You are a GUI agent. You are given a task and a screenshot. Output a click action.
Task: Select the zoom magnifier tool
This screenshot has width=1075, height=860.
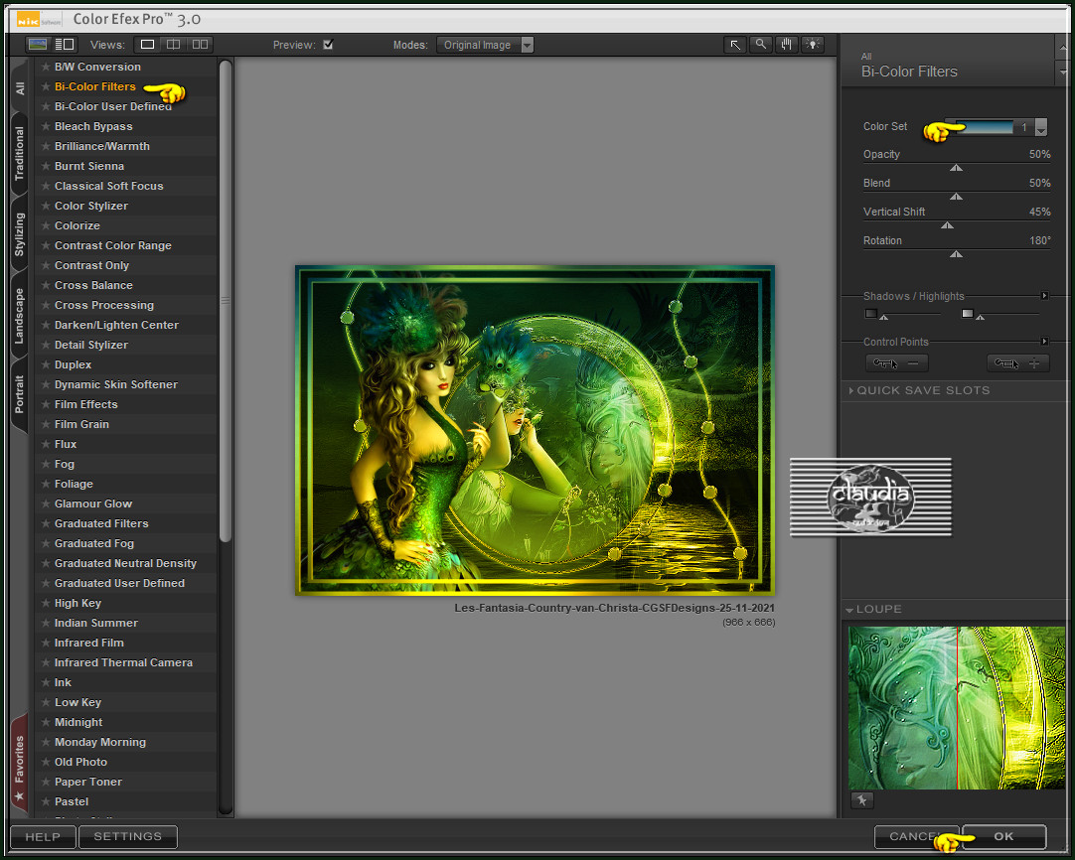click(760, 45)
